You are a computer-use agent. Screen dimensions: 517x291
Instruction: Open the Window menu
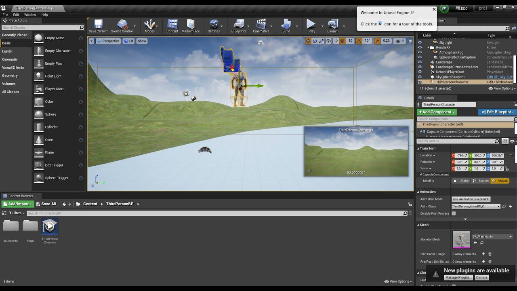coord(30,15)
